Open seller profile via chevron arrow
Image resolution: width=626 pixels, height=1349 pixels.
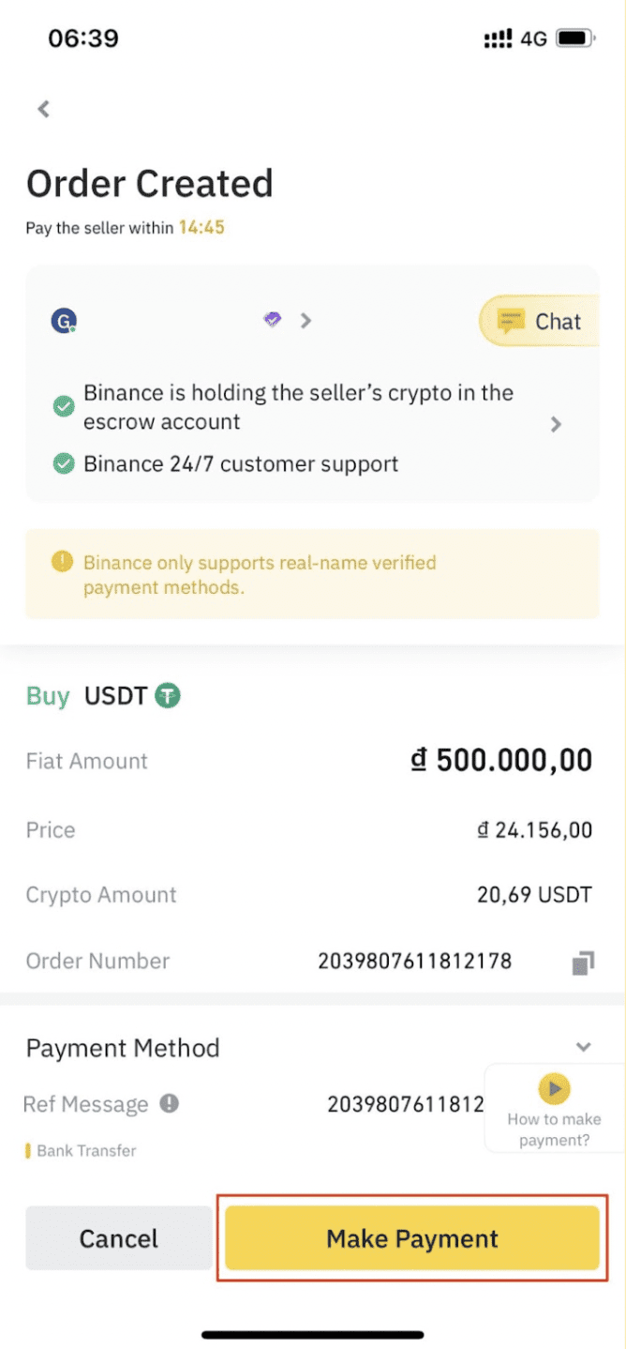click(306, 321)
